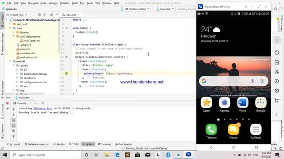
Task: Open the Tools menu
Action: [90, 3]
